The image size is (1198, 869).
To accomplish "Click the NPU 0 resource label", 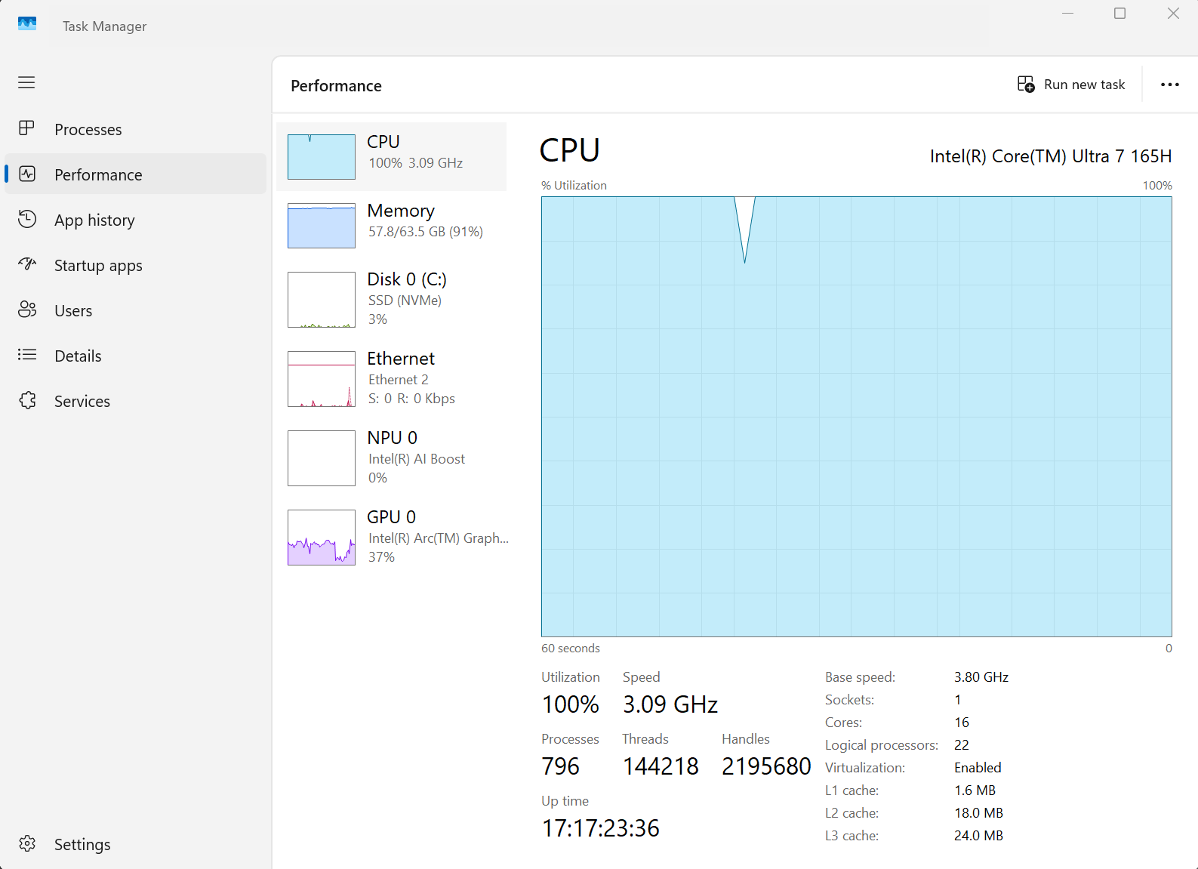I will pyautogui.click(x=392, y=438).
